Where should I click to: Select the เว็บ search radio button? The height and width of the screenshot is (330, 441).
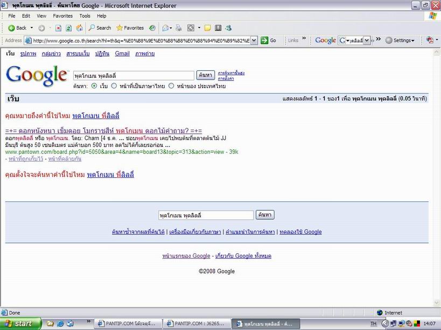pyautogui.click(x=94, y=86)
